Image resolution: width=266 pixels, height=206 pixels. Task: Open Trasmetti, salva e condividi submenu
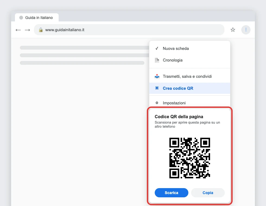pos(190,76)
